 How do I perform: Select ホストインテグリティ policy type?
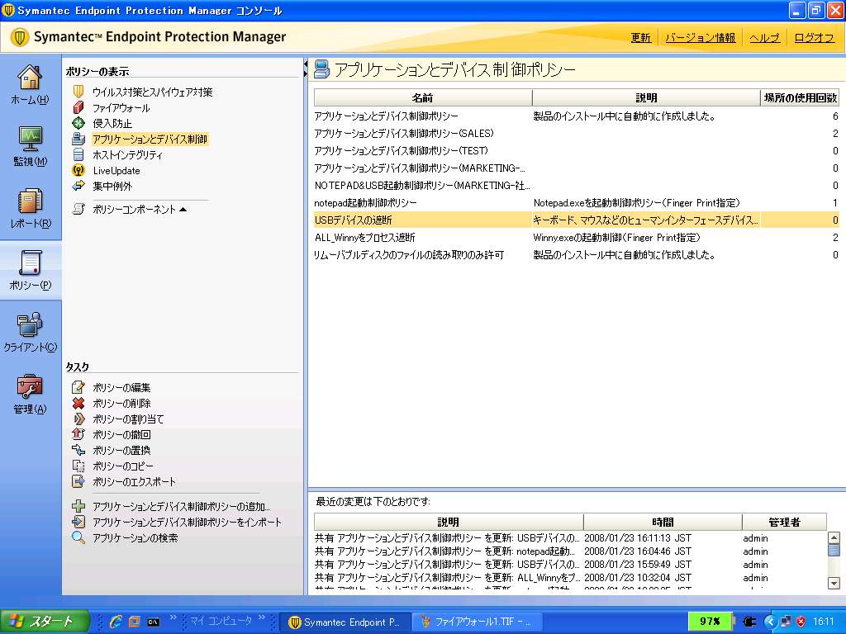pyautogui.click(x=127, y=154)
